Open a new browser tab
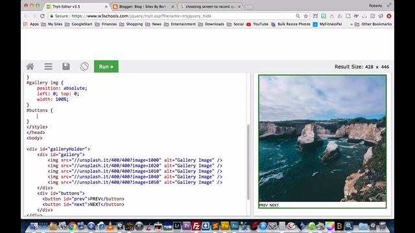Screen dimensions: 415x233 249,7
